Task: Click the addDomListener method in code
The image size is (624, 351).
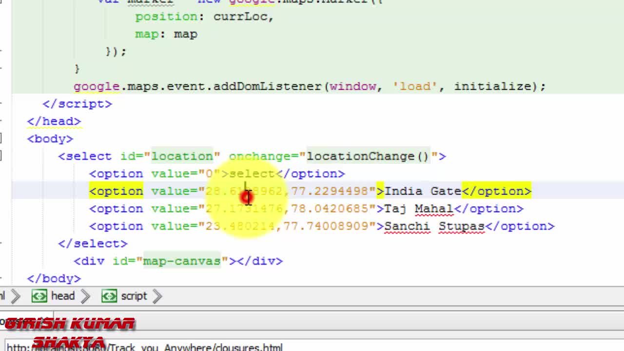Action: [x=267, y=86]
